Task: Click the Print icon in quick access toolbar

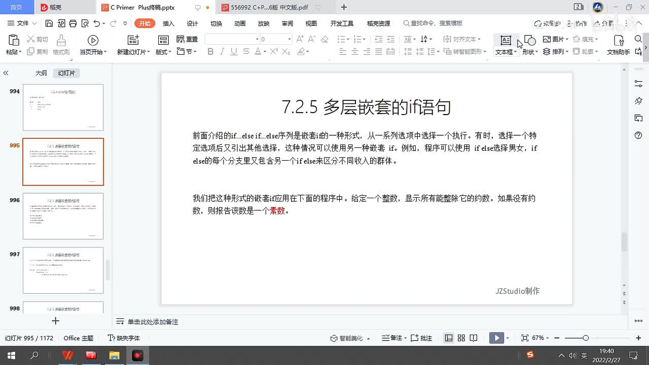Action: click(73, 23)
